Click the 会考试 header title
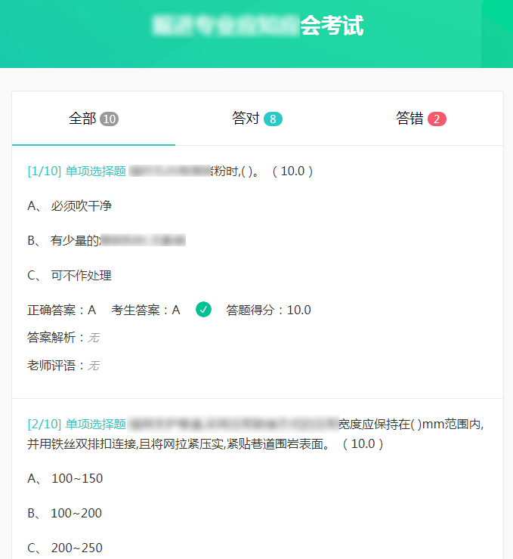This screenshot has width=513, height=559. tap(332, 26)
